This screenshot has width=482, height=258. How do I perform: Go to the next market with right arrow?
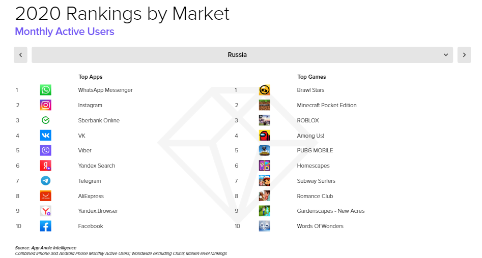[464, 55]
